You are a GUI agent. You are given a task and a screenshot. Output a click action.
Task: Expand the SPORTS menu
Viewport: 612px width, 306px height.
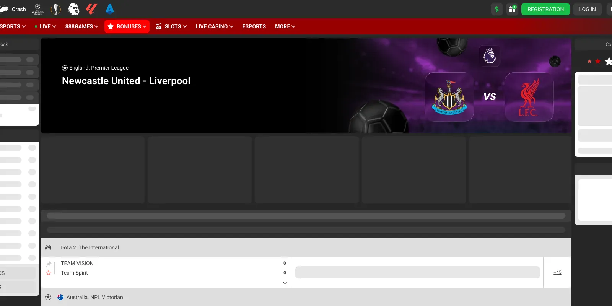coord(13,26)
